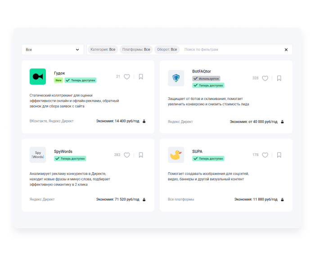Image resolution: width=315 pixels, height=256 pixels.
Task: Click Теперь доступен badge on SpyWords card
Action: [x=70, y=159]
